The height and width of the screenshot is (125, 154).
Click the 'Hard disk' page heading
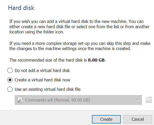pyautogui.click(x=21, y=8)
